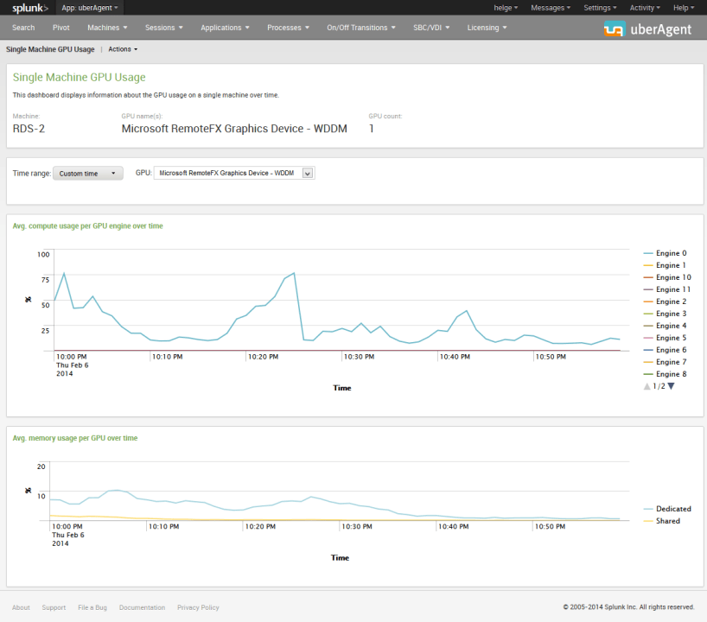
Task: Click the Splunk logo
Action: point(29,8)
